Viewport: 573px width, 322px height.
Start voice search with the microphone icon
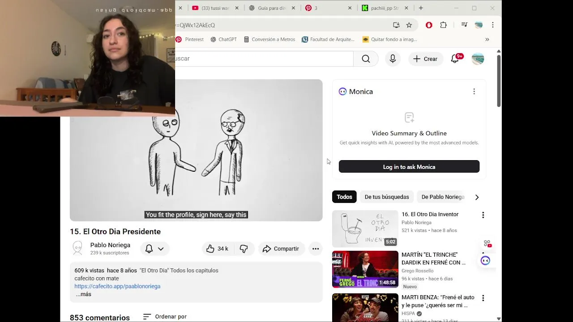pyautogui.click(x=393, y=59)
